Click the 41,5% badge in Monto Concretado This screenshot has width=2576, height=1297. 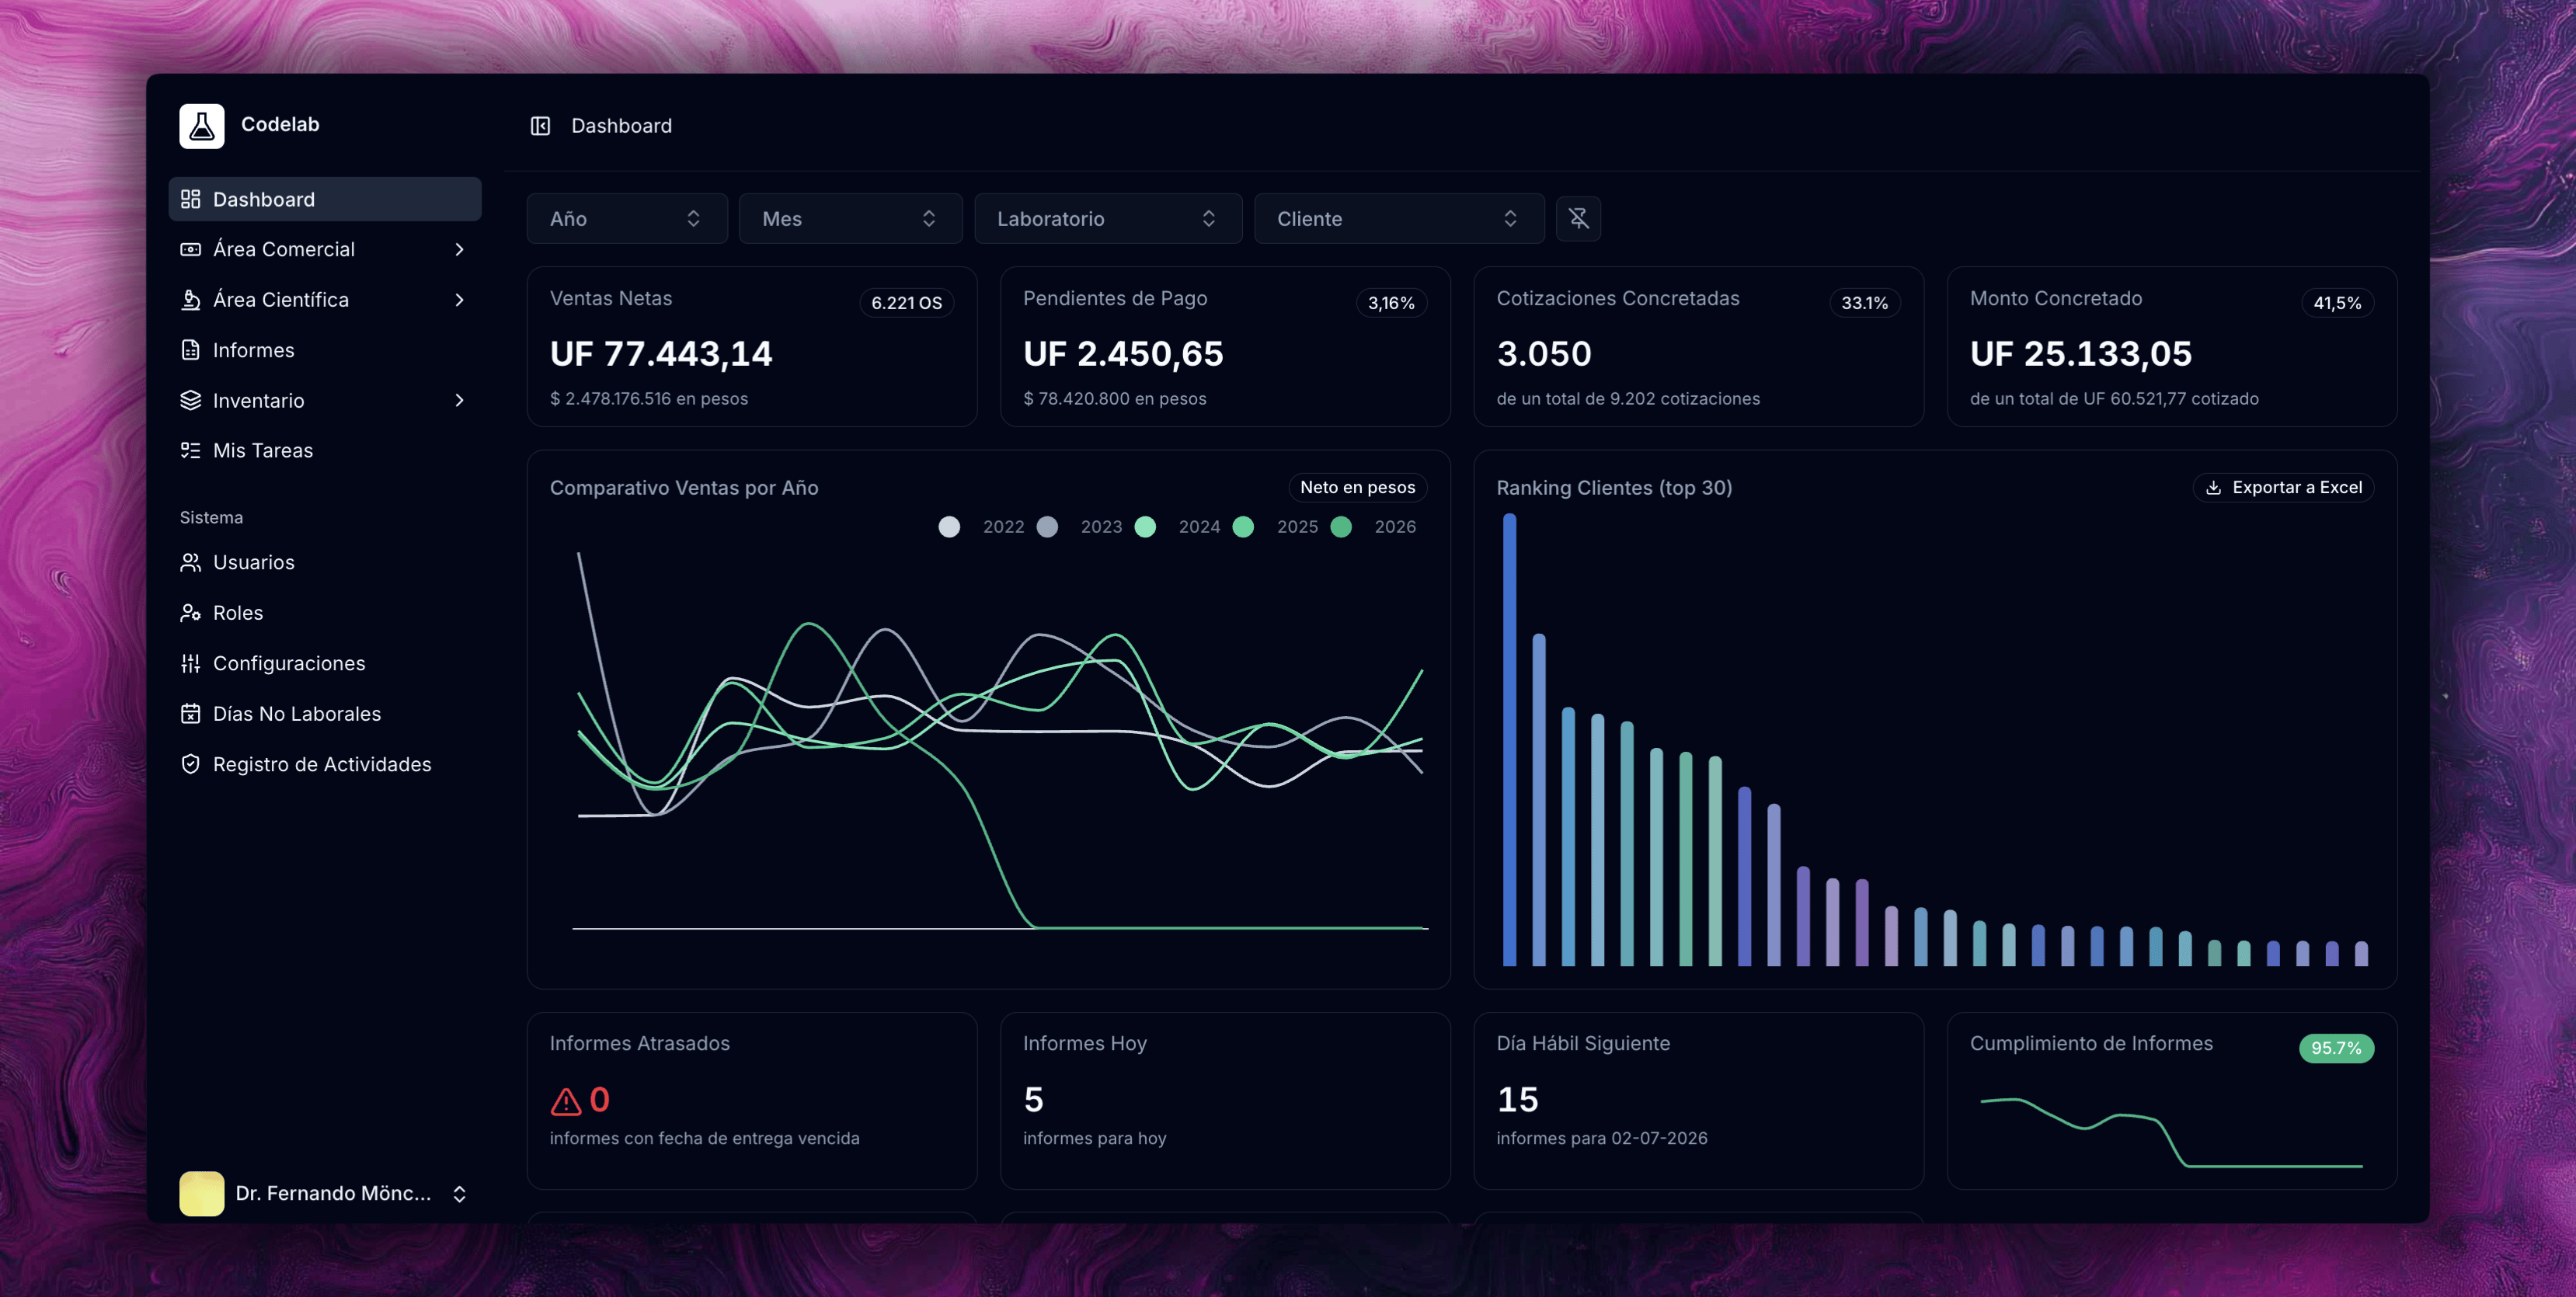coord(2337,303)
